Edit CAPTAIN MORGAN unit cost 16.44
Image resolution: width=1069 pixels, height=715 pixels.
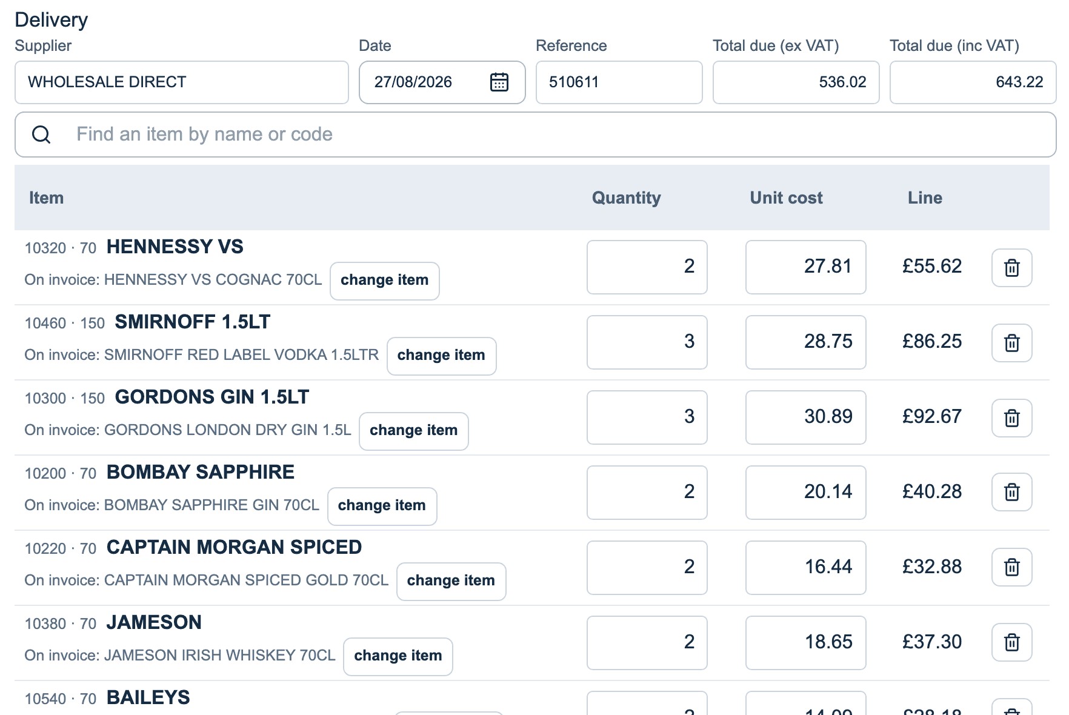[x=806, y=568]
